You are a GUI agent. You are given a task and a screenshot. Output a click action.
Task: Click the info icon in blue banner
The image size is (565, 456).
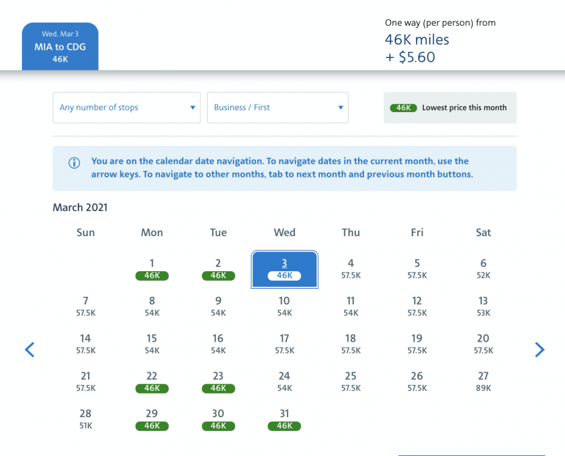[x=74, y=163]
